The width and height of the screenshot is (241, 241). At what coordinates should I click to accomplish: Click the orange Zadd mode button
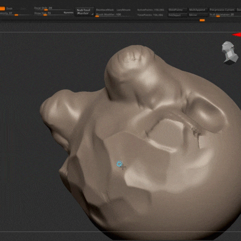pos(2,9)
